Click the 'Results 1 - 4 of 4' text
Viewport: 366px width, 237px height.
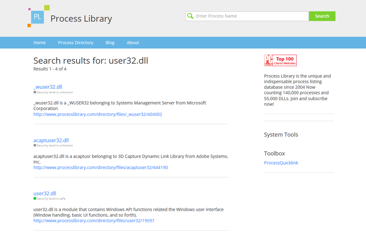click(50, 69)
